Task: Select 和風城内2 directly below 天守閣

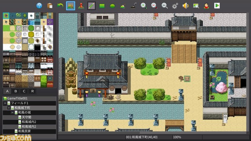Action: [29, 122]
